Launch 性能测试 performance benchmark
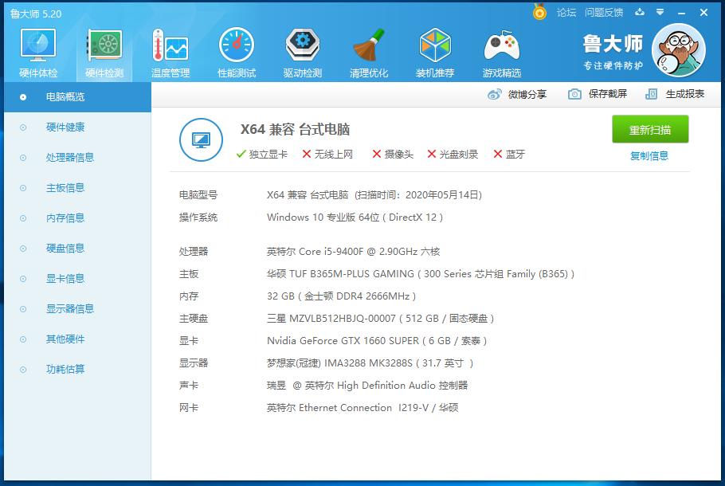This screenshot has height=486, width=725. (235, 50)
